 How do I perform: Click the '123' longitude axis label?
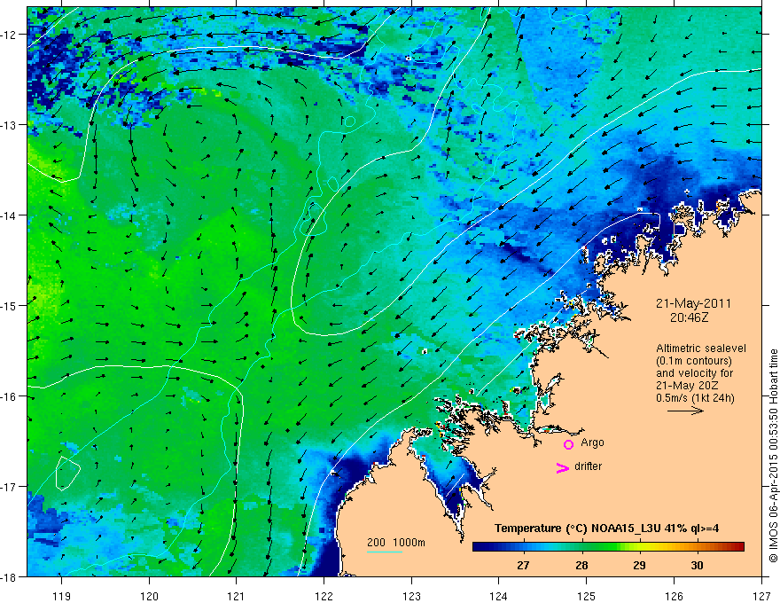tap(411, 596)
